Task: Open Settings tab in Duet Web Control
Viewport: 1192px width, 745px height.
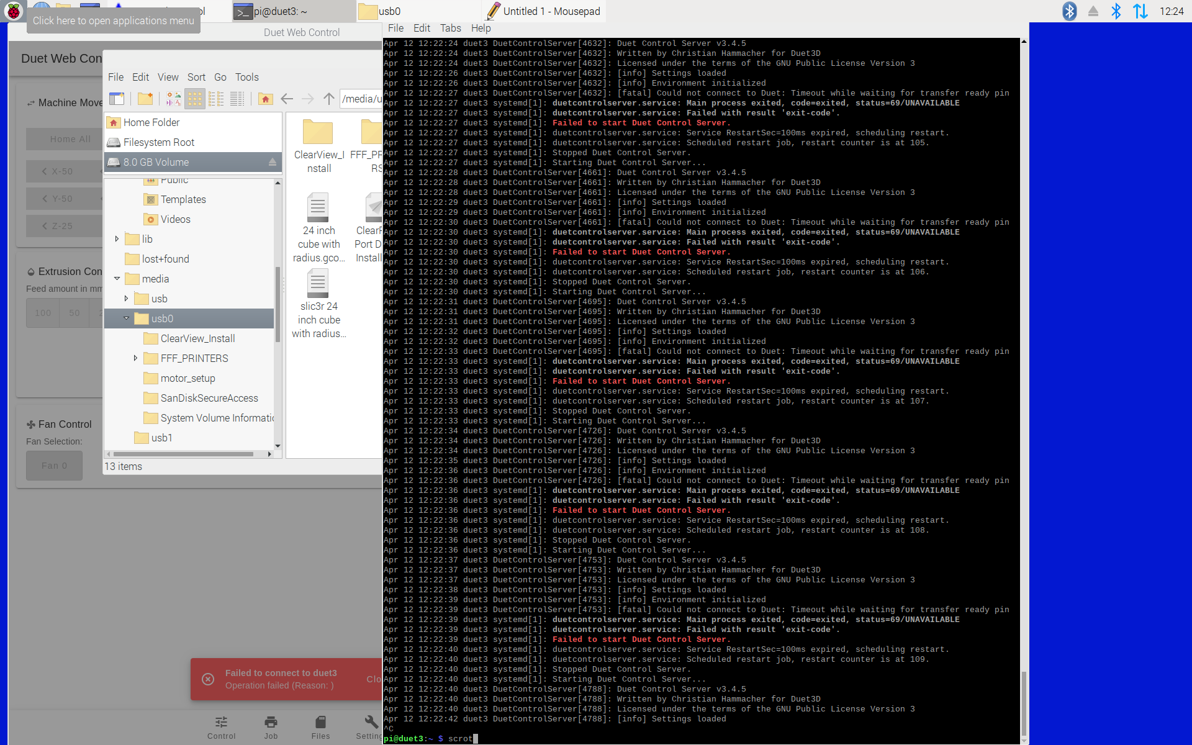Action: click(369, 727)
